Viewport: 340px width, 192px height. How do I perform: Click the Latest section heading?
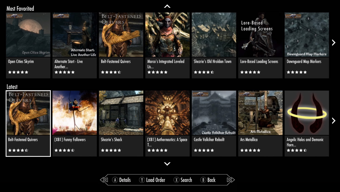(12, 87)
